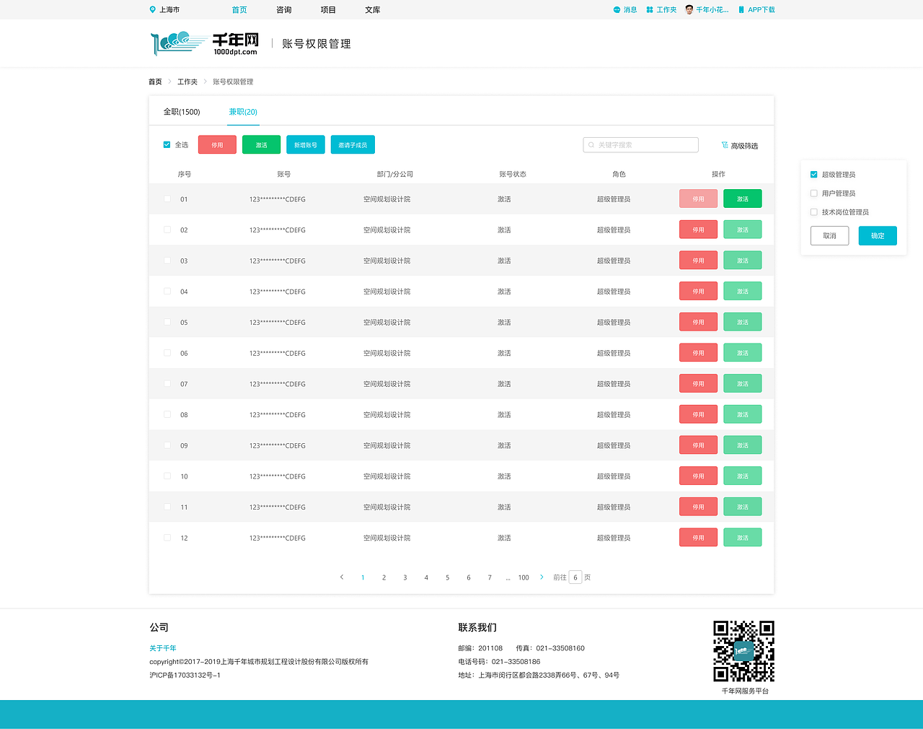Click the 角色 column header
The image size is (923, 729).
click(x=619, y=174)
